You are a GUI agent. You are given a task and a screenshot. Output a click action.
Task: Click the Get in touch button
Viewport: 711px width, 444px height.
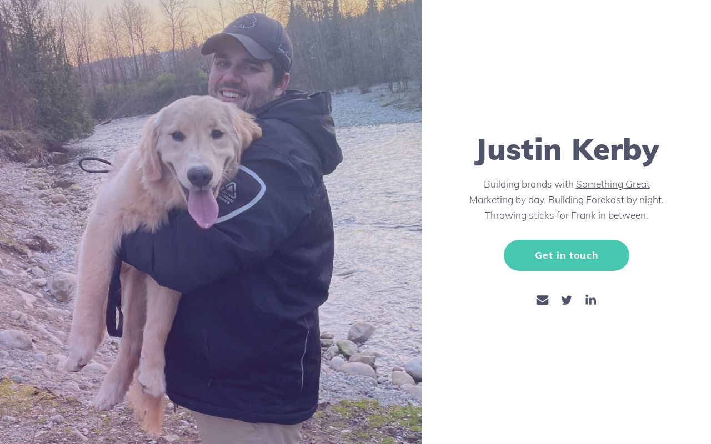(x=567, y=255)
